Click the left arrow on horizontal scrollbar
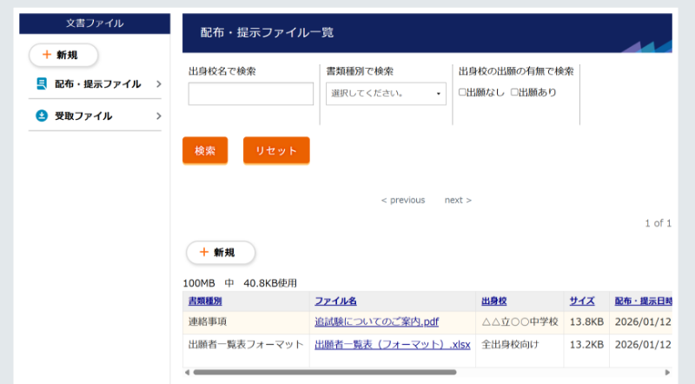 point(188,372)
